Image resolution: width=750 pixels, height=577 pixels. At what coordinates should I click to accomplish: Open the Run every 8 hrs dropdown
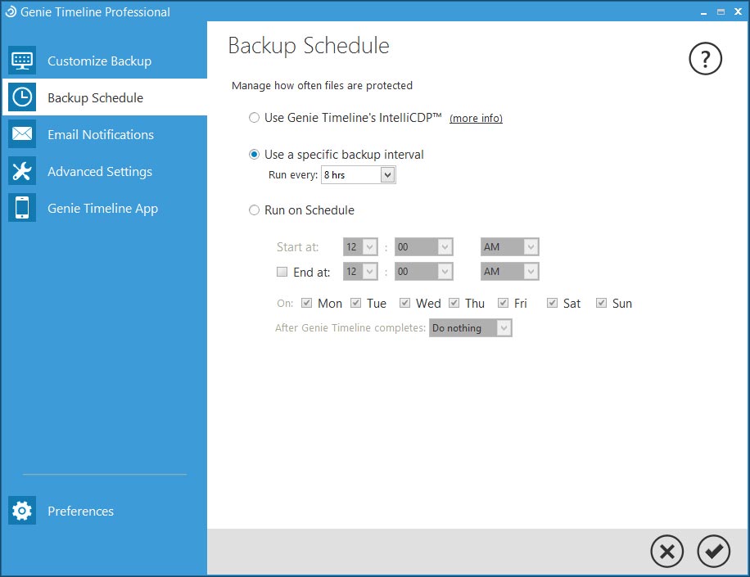[x=359, y=175]
